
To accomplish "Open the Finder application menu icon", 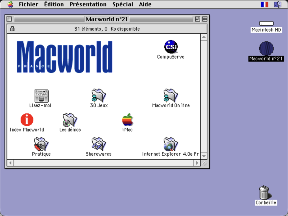I will [278, 4].
